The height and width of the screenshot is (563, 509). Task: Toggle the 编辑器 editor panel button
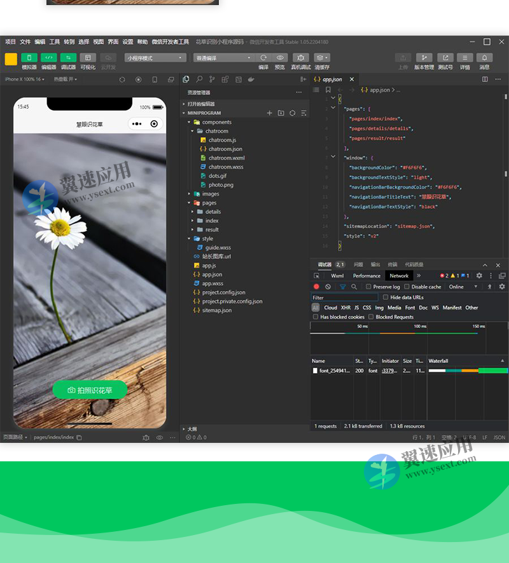[x=48, y=58]
